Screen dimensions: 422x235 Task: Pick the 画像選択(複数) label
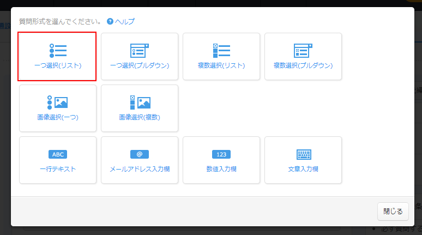pyautogui.click(x=140, y=117)
